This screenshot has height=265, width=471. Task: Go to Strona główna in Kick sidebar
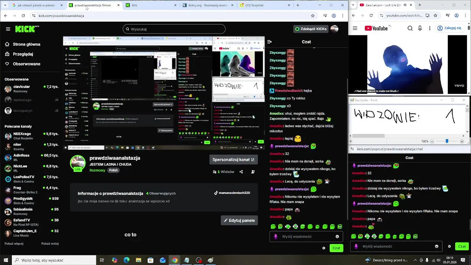pyautogui.click(x=22, y=44)
